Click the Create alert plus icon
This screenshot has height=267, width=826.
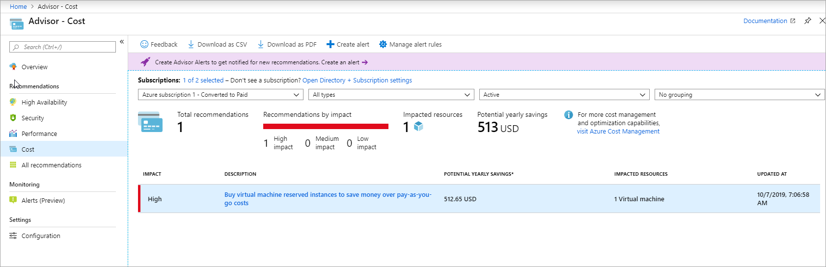[330, 44]
